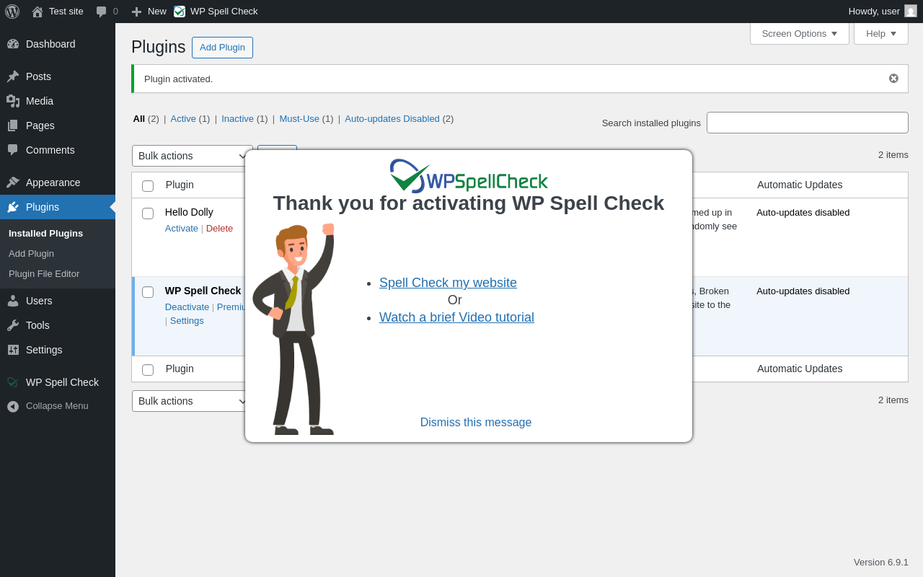Open Add Plugin in the sidebar submenu
The height and width of the screenshot is (577, 923).
(31, 253)
